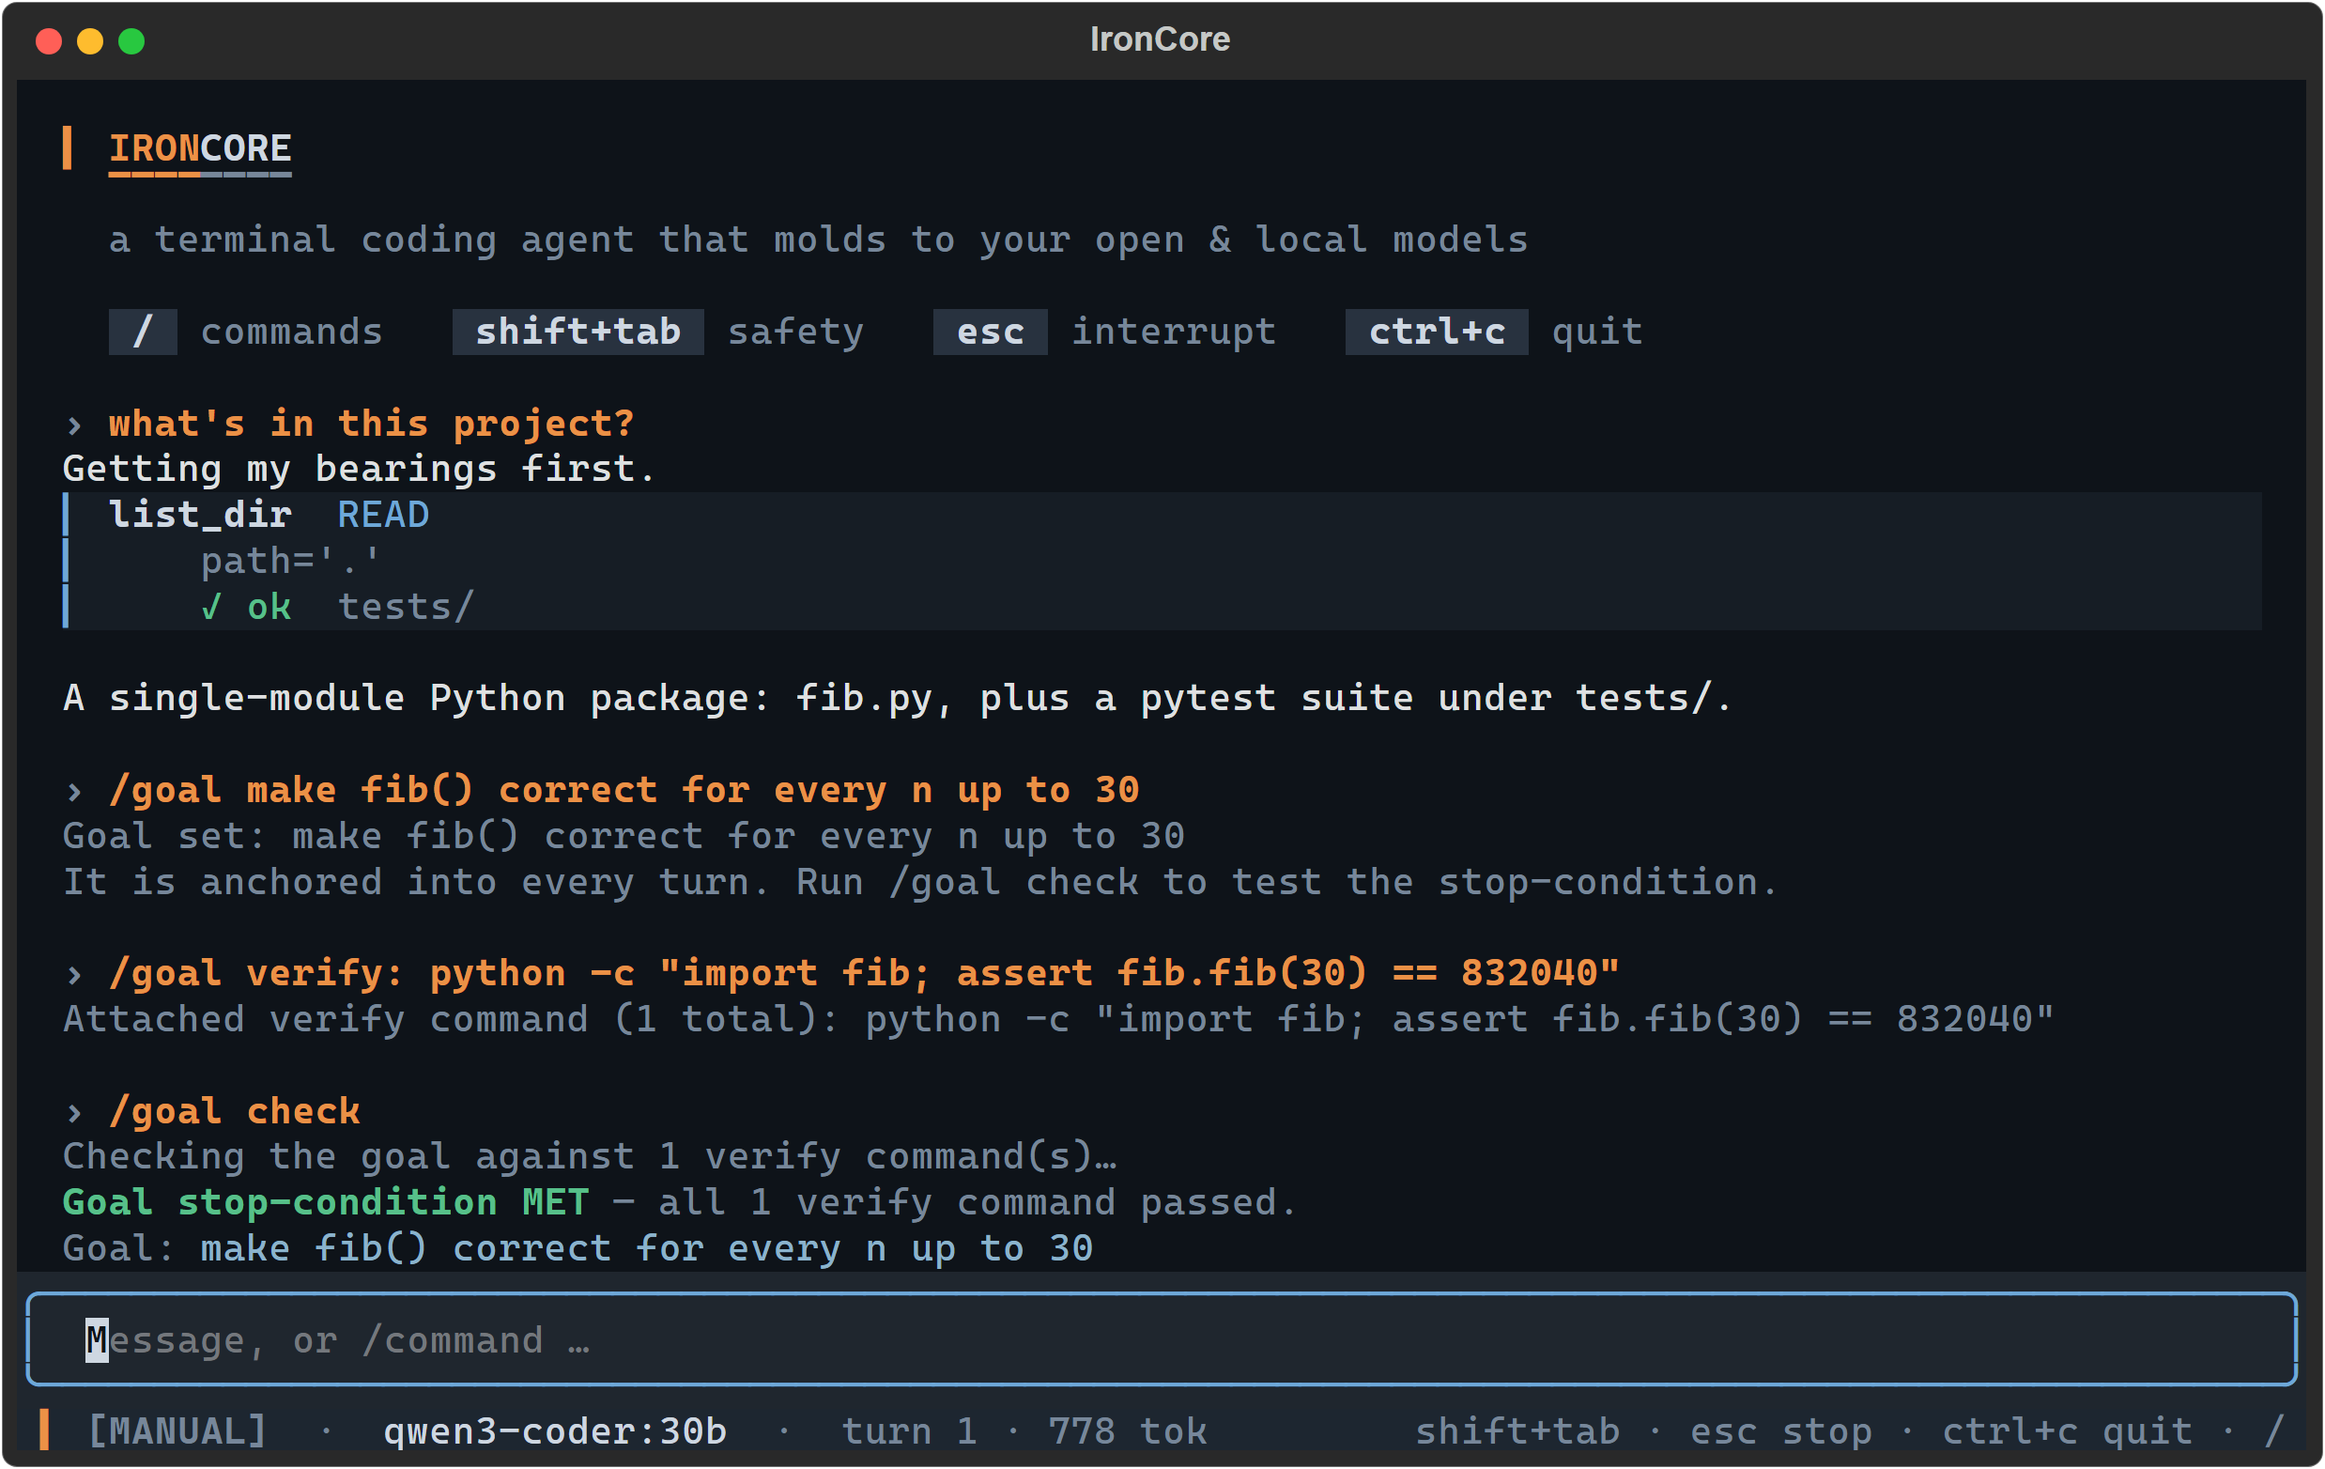2325x1469 pixels.
Task: Click the 'esc stop' status bar hint
Action: pos(1781,1431)
